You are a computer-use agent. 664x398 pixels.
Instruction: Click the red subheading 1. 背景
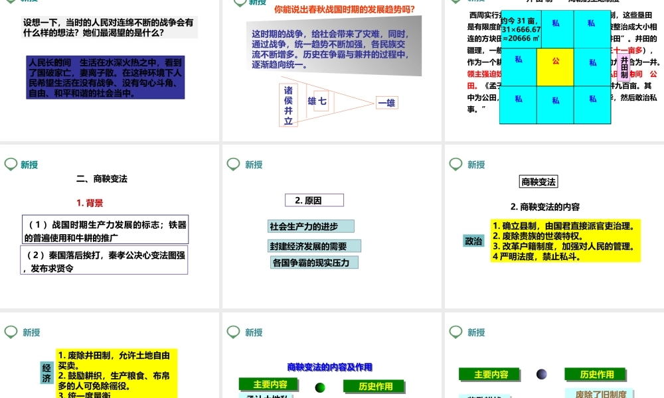90,203
